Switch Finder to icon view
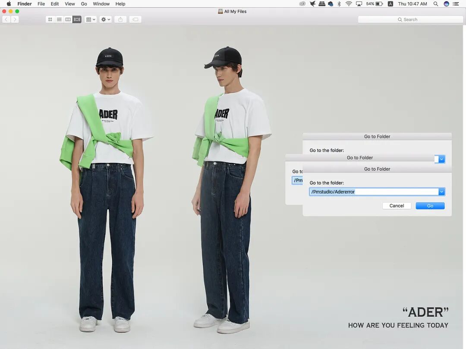466x349 pixels. [x=50, y=19]
